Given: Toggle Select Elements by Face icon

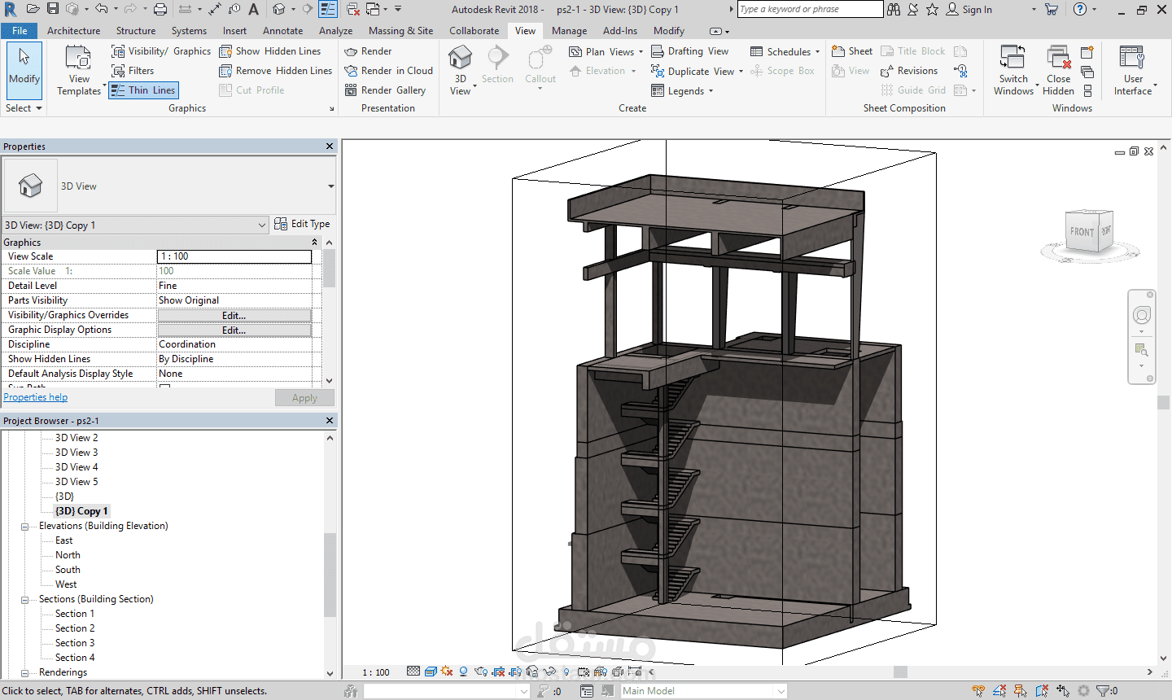Looking at the screenshot, I should click(x=1042, y=691).
